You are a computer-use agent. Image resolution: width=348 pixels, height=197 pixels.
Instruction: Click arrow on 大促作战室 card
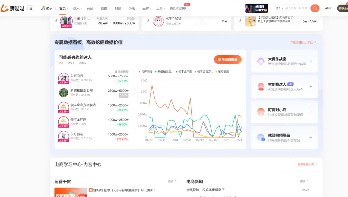coord(311,61)
